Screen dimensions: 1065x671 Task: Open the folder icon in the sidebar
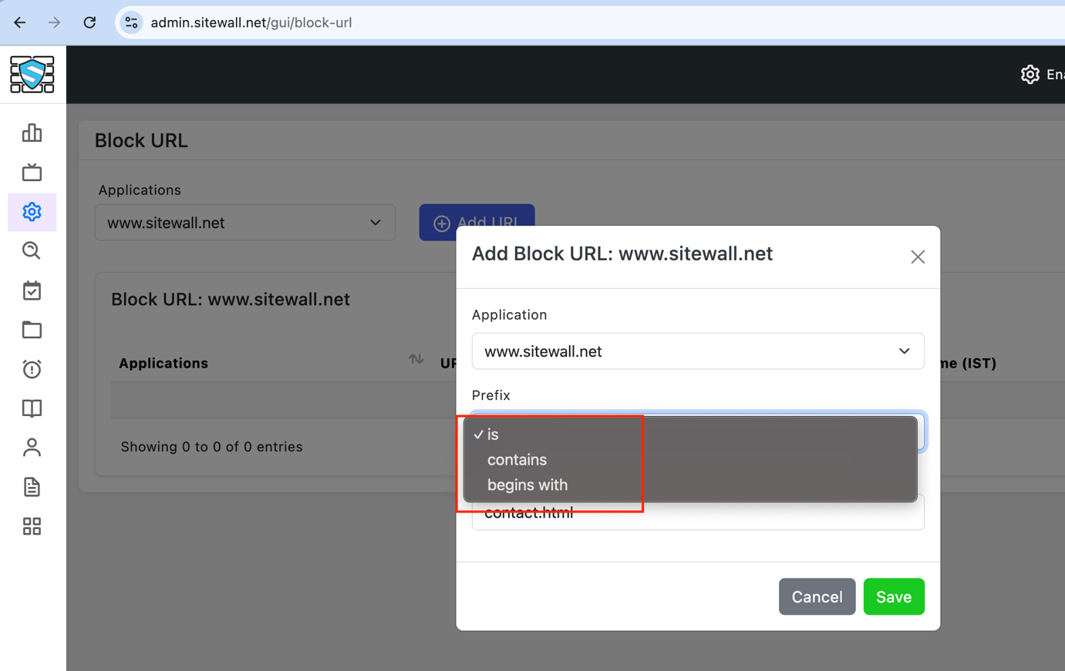tap(32, 330)
